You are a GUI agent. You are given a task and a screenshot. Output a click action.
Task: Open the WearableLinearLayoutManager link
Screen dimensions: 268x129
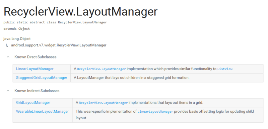pyautogui.click(x=43, y=111)
